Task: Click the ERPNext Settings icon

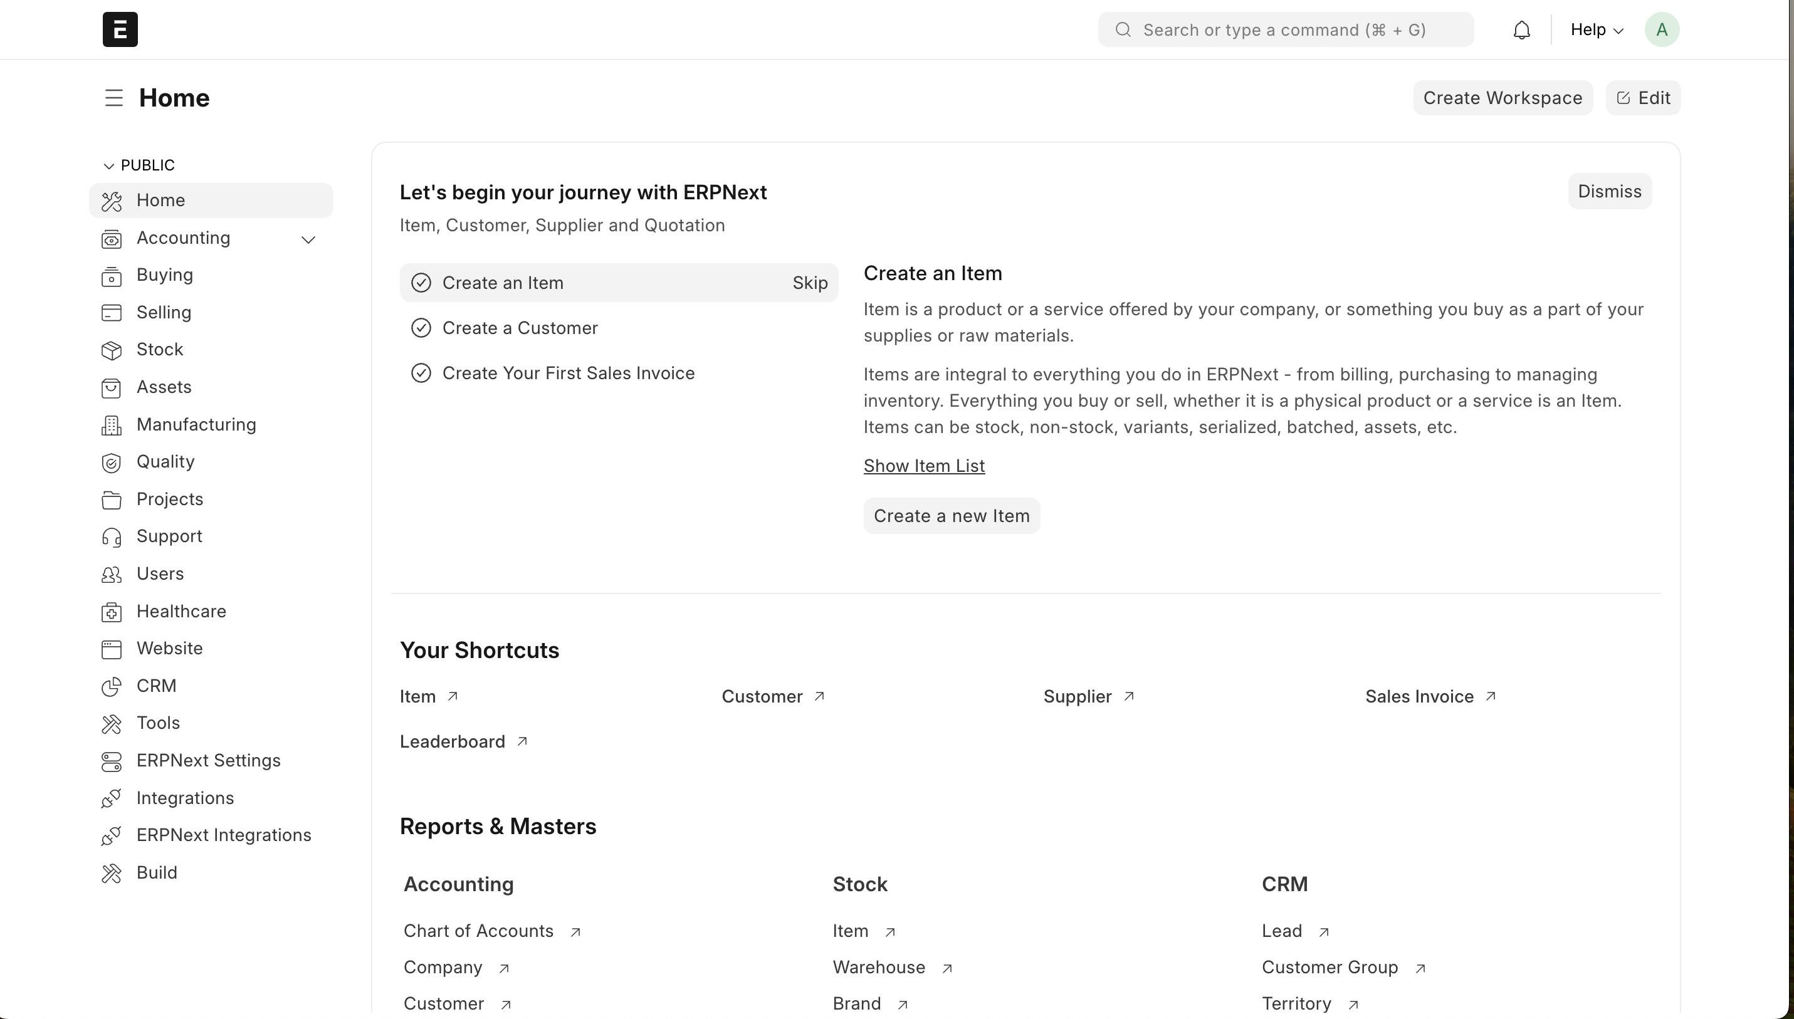Action: (x=112, y=760)
